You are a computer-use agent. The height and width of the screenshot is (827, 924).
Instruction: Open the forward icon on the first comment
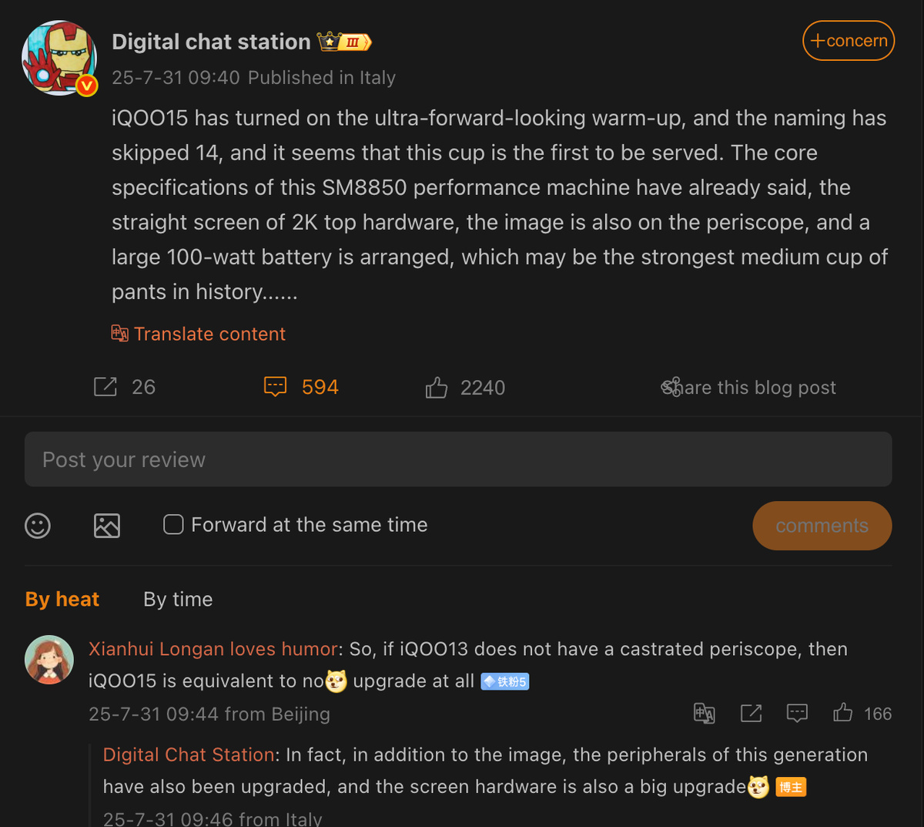[x=751, y=714]
